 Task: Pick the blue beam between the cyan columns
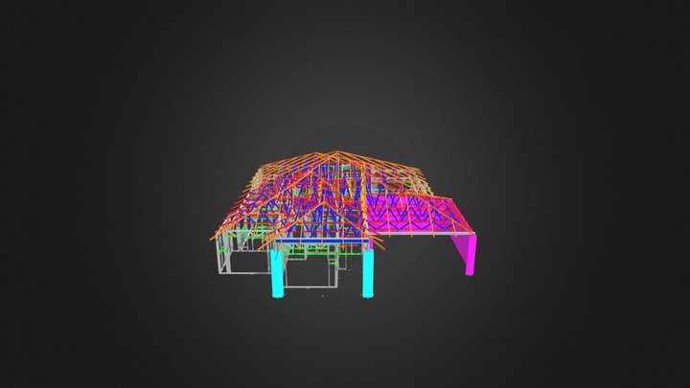pos(324,241)
